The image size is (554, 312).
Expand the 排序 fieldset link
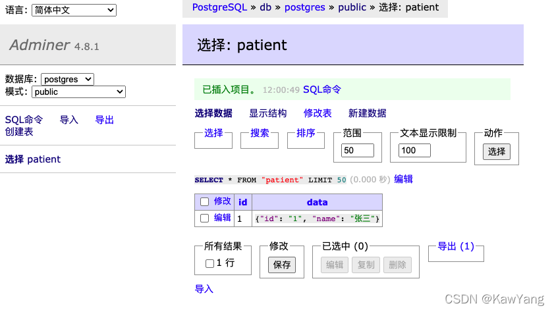point(306,133)
